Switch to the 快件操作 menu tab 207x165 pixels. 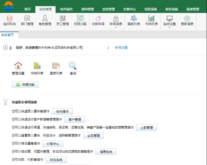(x=66, y=9)
